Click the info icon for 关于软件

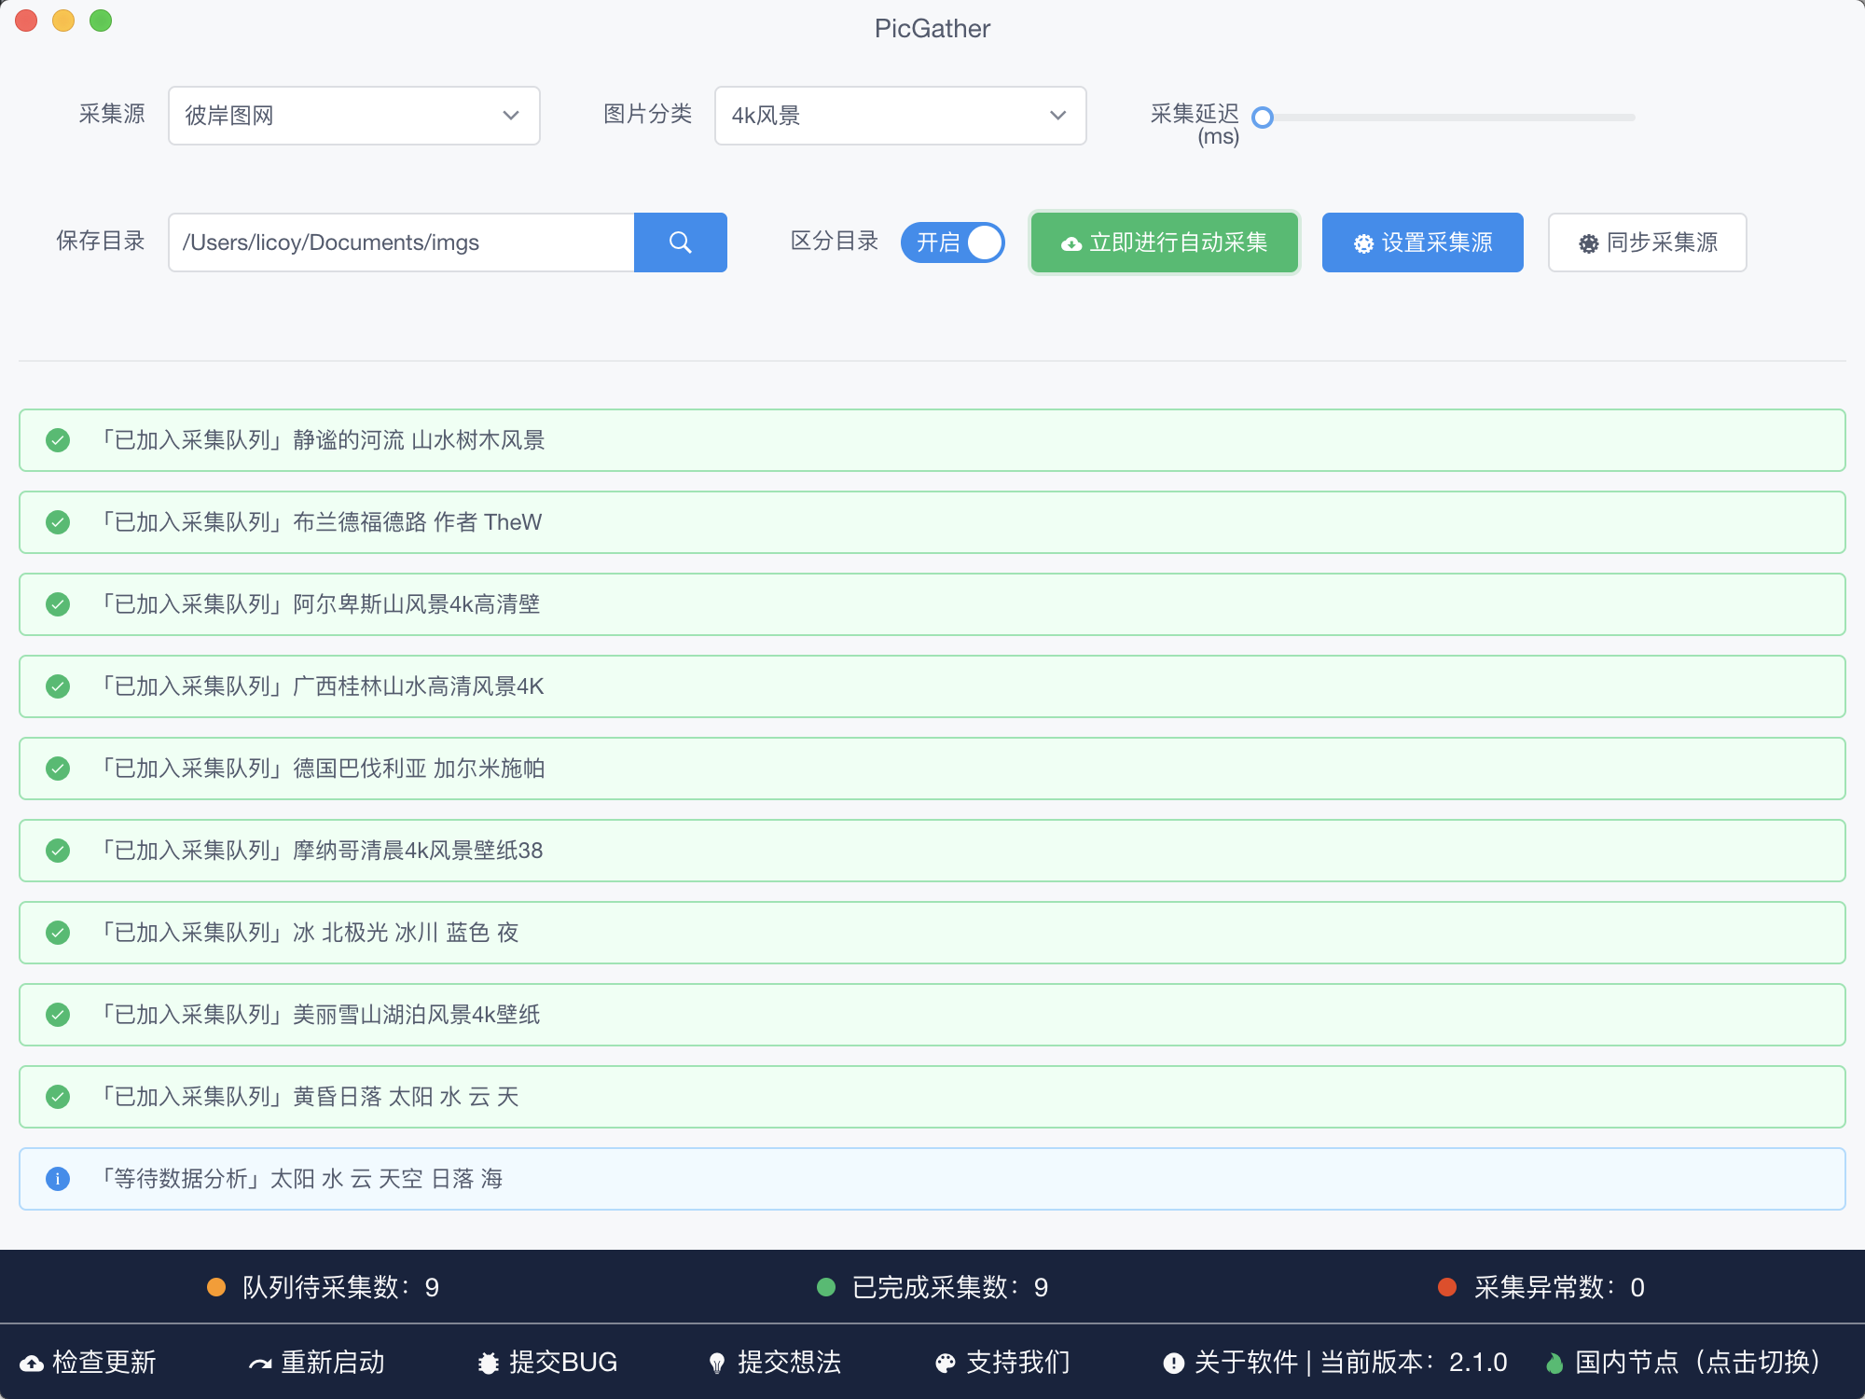[x=1173, y=1364]
